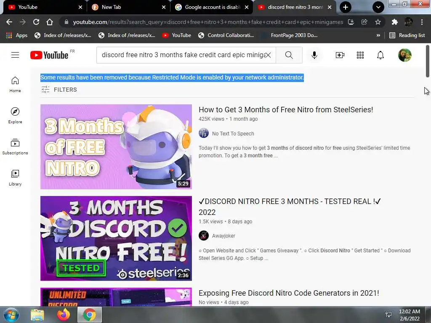Click the page vertical scrollbar thumb
Image resolution: width=431 pixels, height=323 pixels.
(x=428, y=61)
